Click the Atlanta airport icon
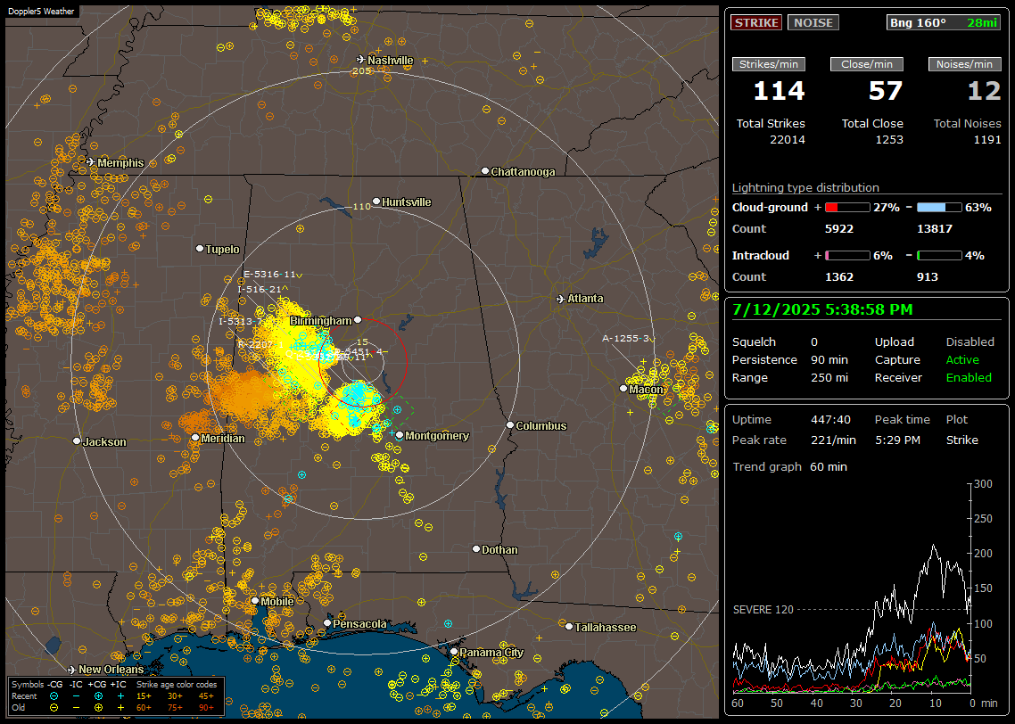 pyautogui.click(x=561, y=299)
